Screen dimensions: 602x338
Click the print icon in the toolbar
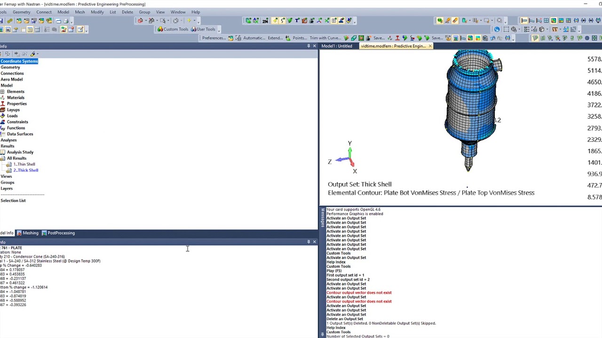tap(66, 21)
